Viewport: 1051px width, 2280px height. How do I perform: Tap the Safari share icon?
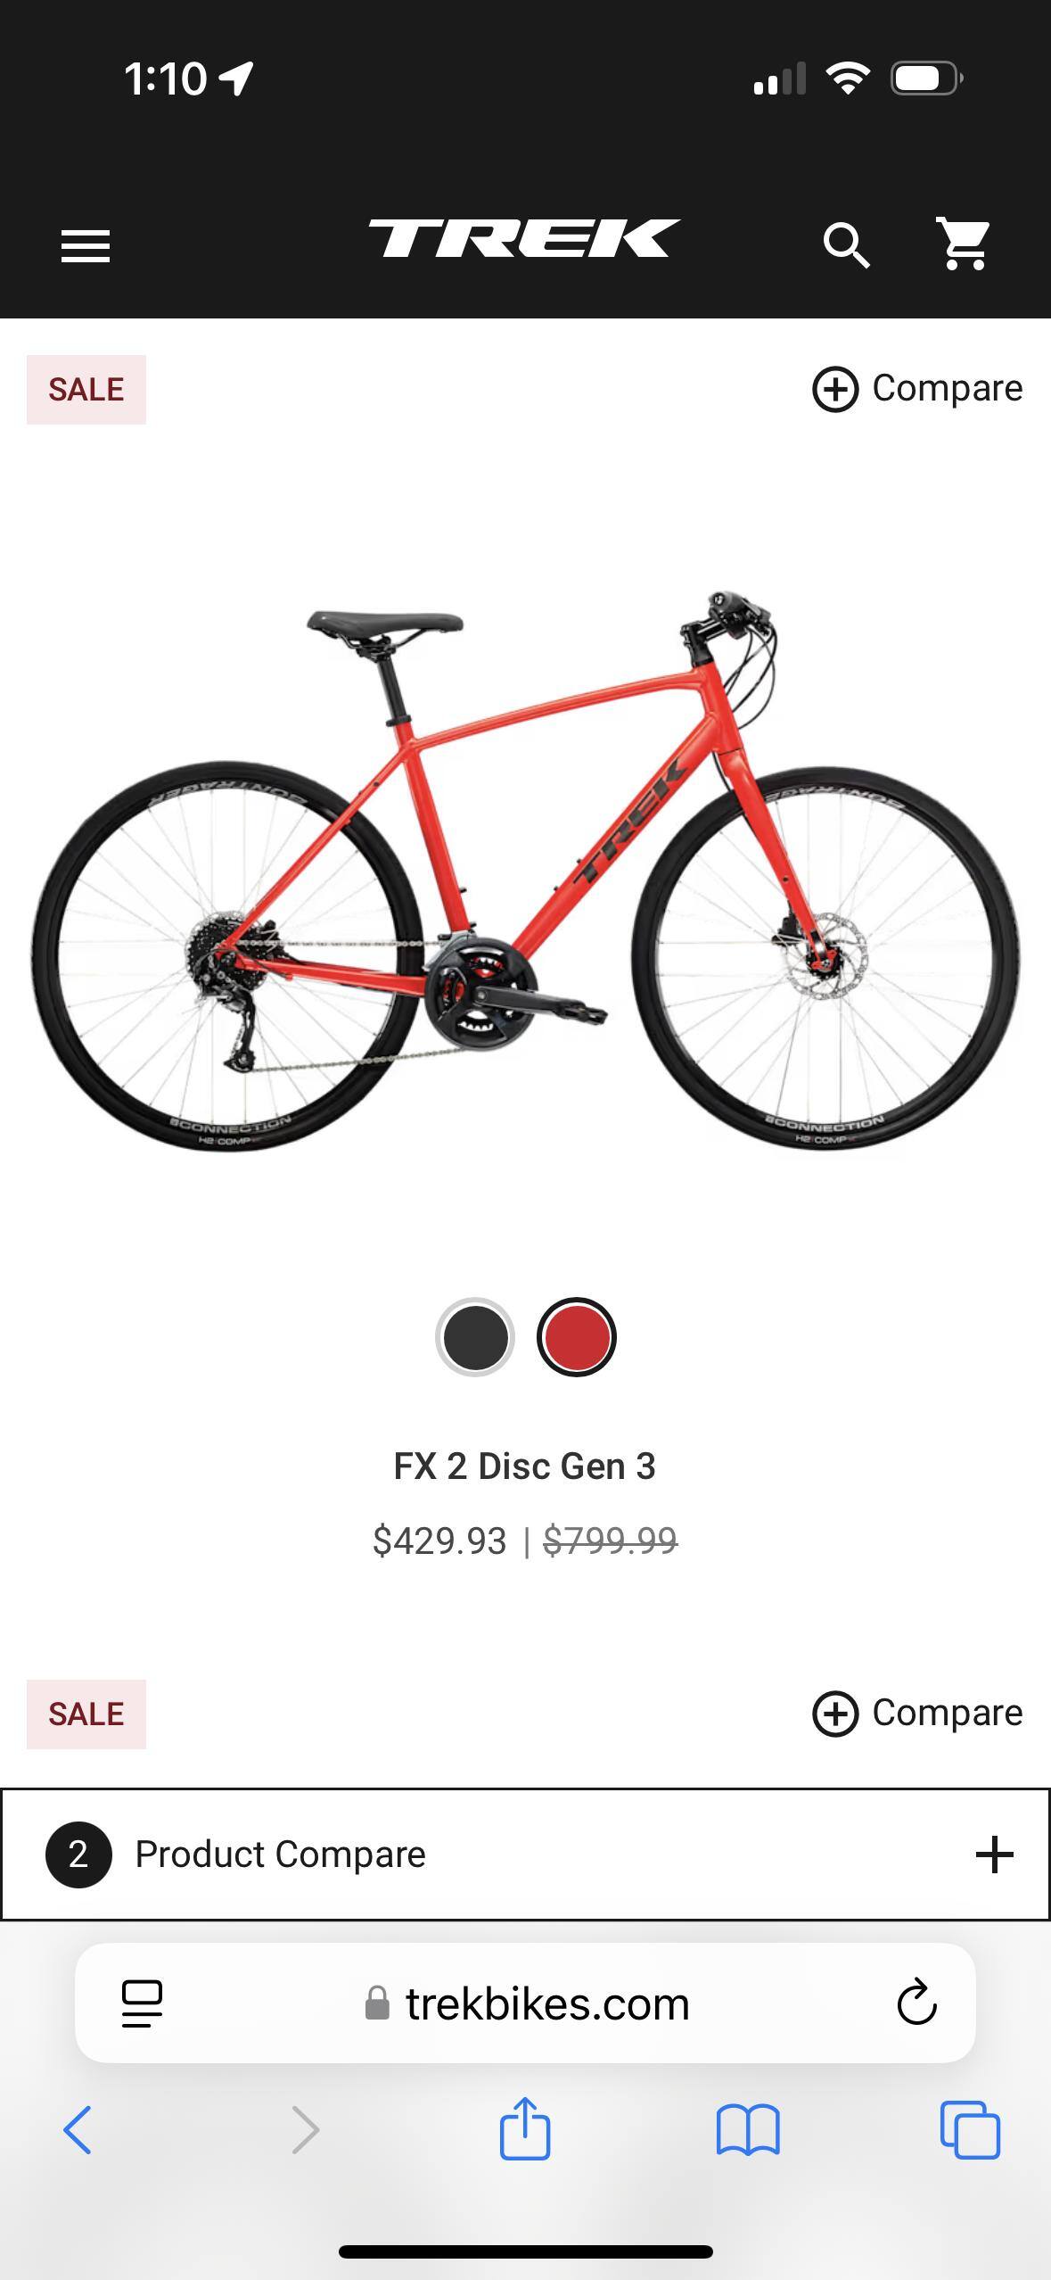click(x=525, y=2127)
